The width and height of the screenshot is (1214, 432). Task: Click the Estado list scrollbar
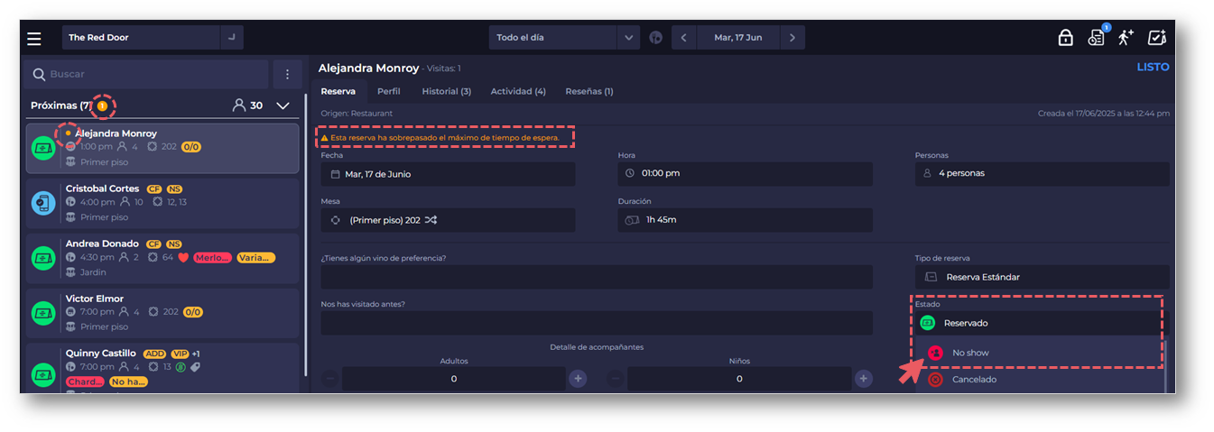click(1165, 365)
